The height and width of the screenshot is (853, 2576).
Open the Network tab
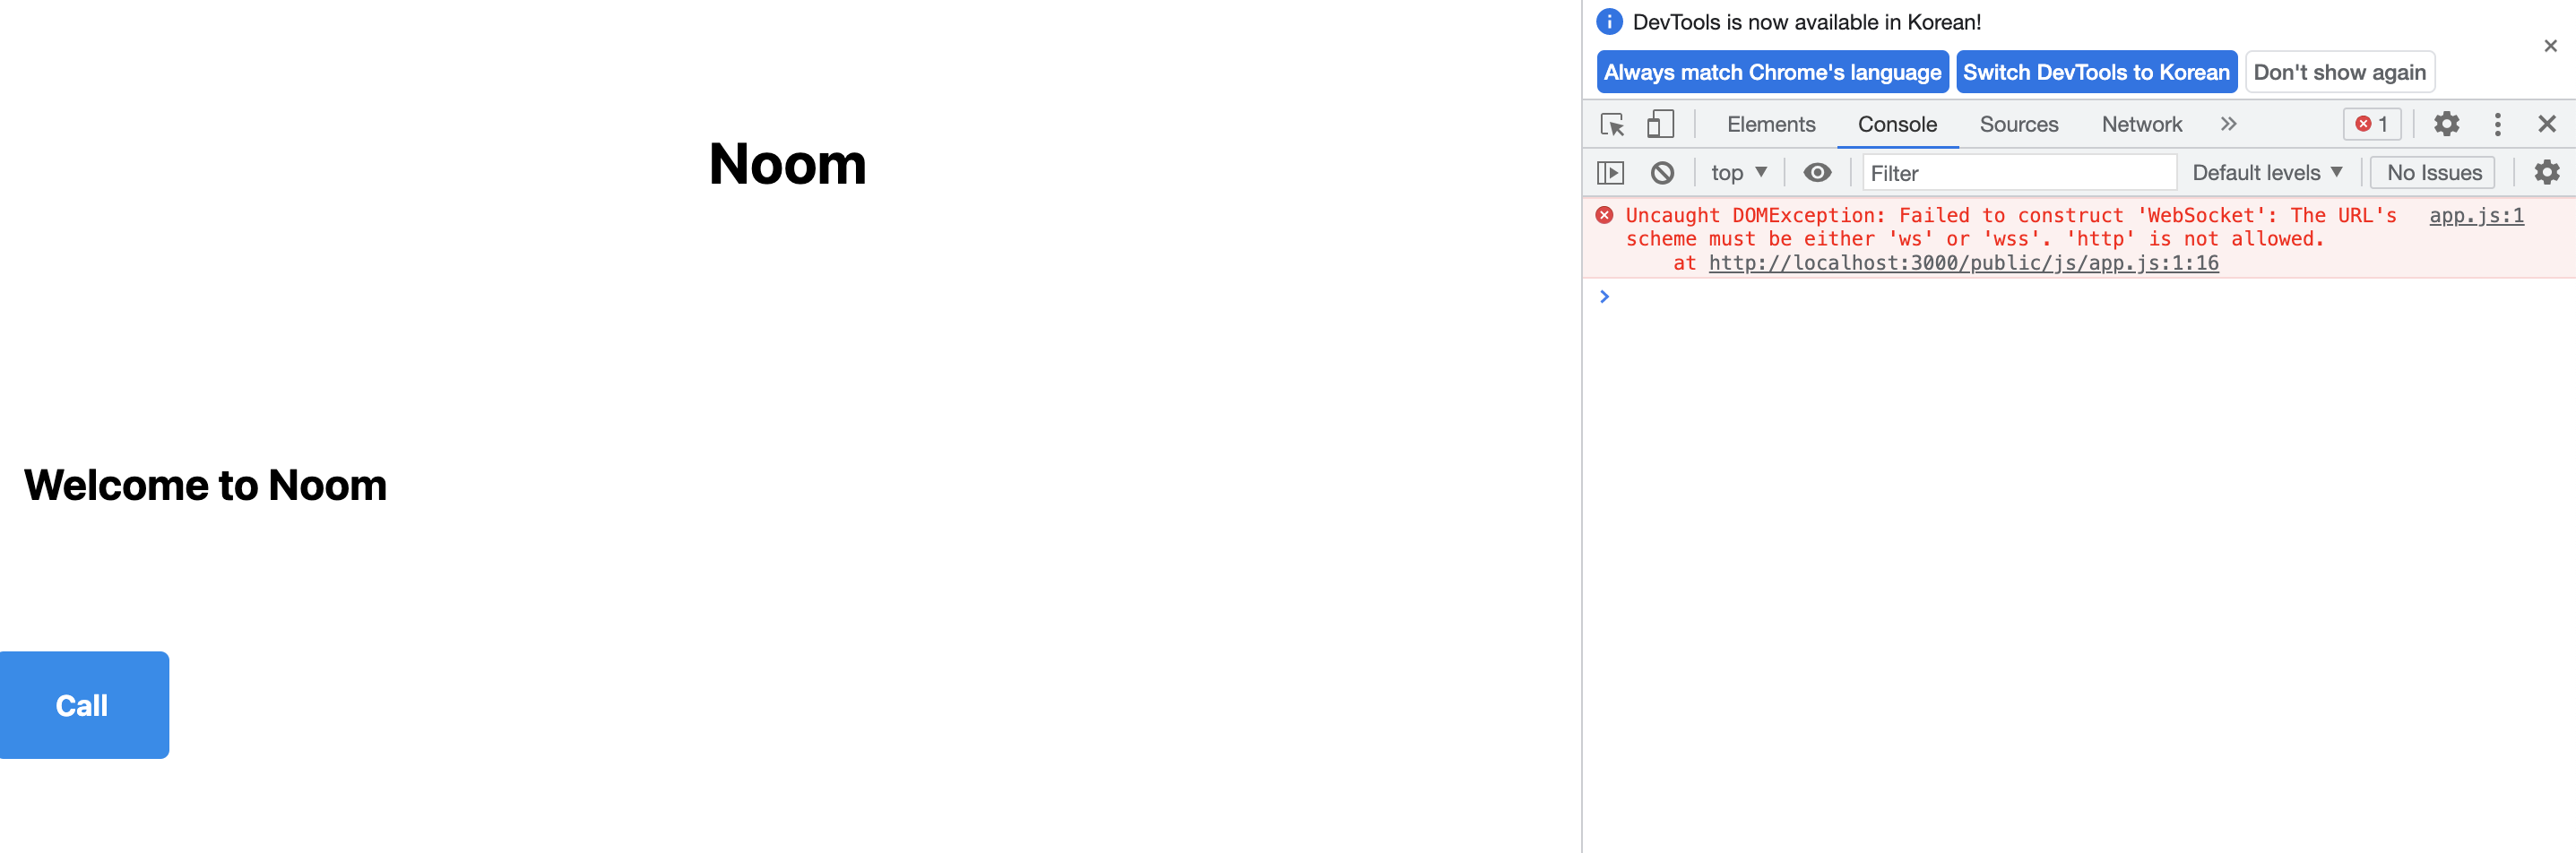point(2141,124)
